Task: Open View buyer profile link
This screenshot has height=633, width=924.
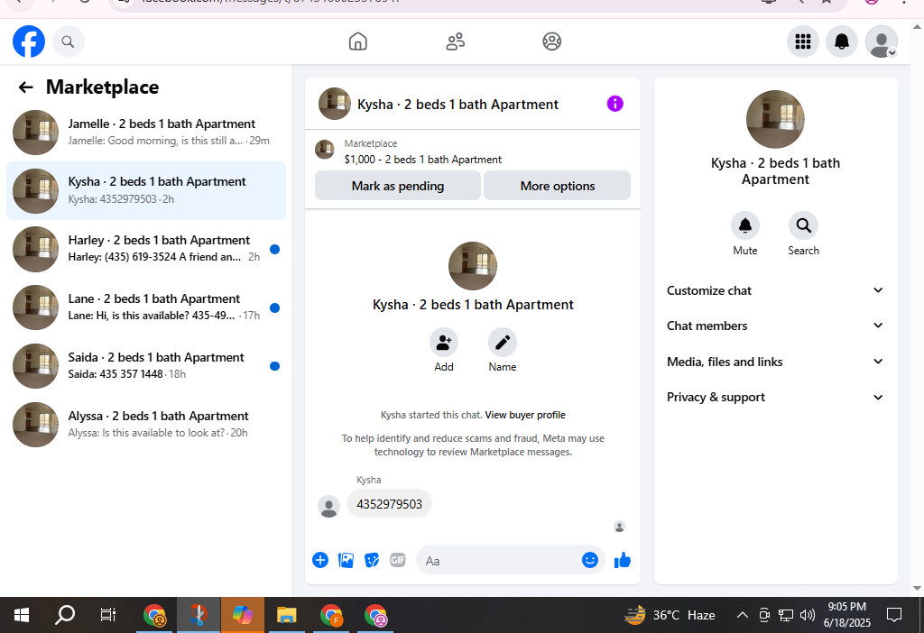Action: click(x=525, y=415)
